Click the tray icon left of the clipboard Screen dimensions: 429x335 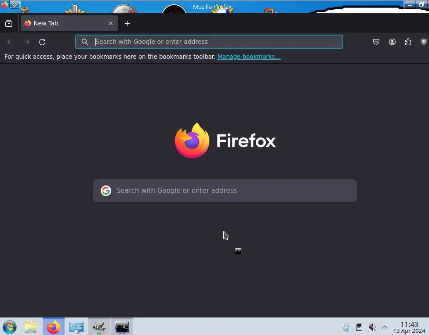pos(346,327)
